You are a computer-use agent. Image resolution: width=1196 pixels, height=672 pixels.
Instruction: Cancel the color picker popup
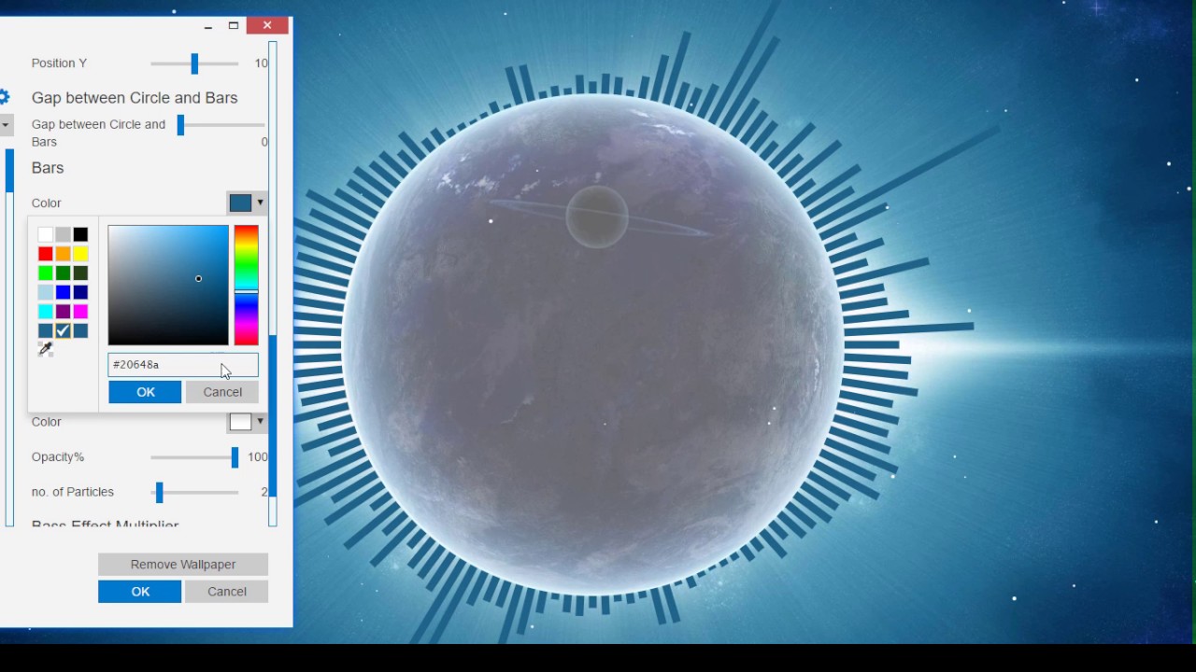(x=222, y=392)
